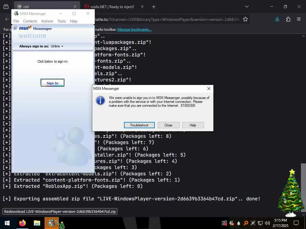Click the browser URL address field
Screen dimensions: 306x229
167,19
